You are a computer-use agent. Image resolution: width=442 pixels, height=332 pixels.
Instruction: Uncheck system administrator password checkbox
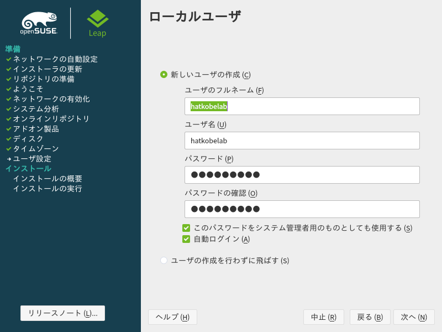(x=186, y=228)
